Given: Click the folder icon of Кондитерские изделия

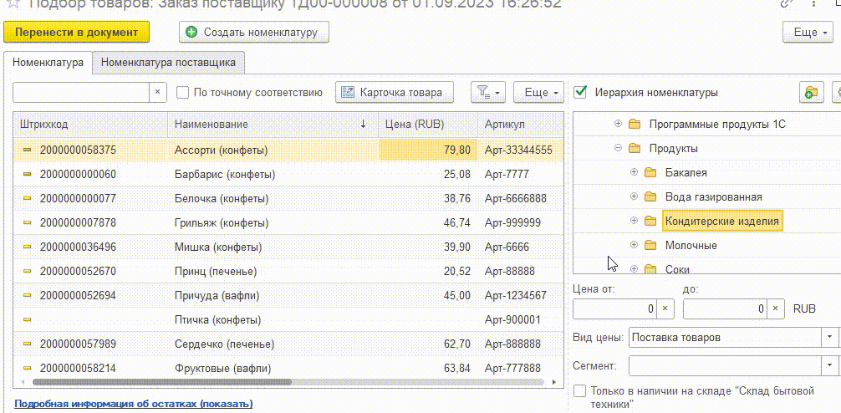Looking at the screenshot, I should click(650, 221).
